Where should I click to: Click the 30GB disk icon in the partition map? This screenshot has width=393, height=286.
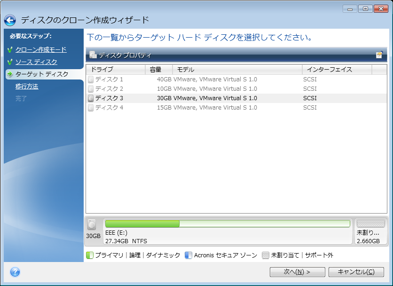tap(92, 225)
